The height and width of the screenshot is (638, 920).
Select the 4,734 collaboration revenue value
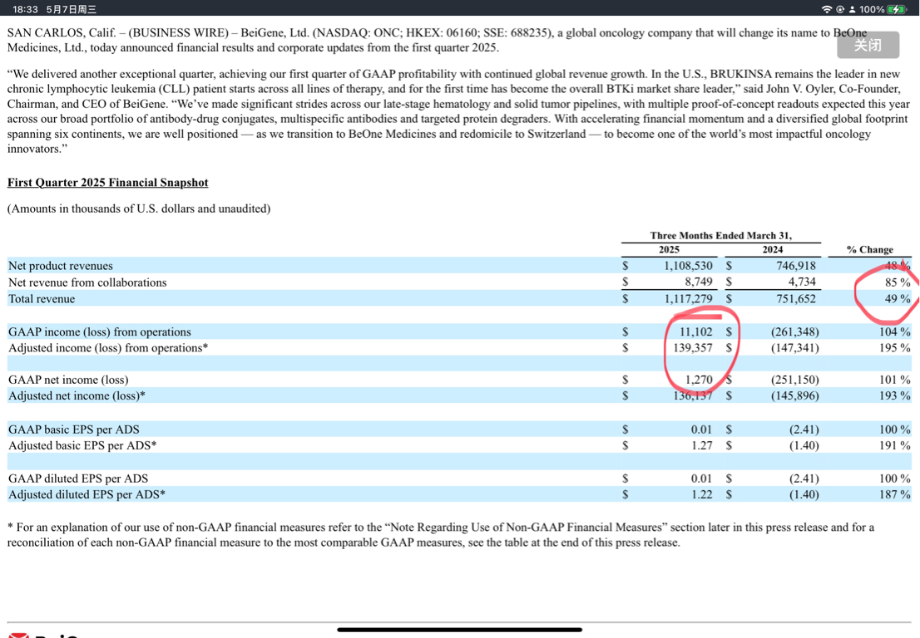click(802, 282)
